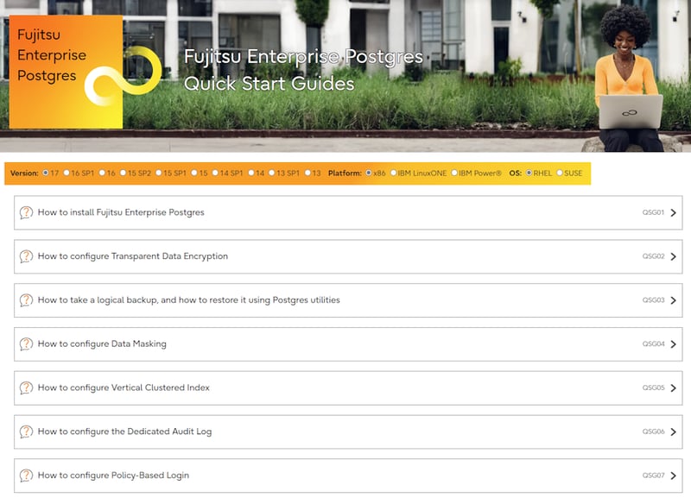Screen dimensions: 691x504
Task: Select version 14 SP1 radio button
Action: 215,173
